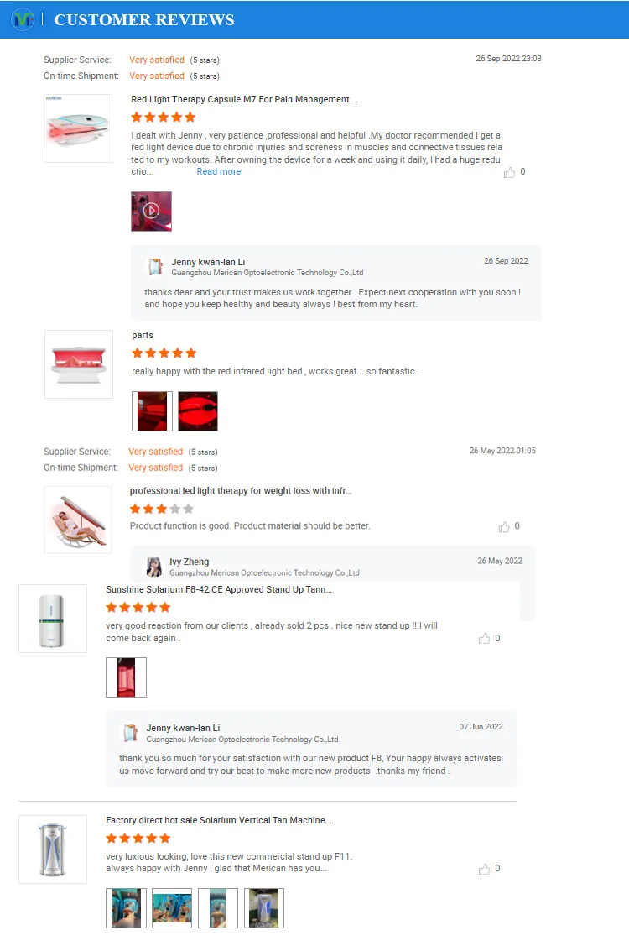Screen dimensions: 629x946
Task: Click Jenny's avatar in the 07 Jun reply
Action: coord(131,733)
